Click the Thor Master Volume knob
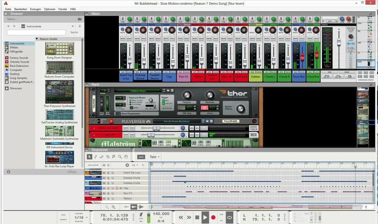Image resolution: width=378 pixels, height=224 pixels. click(x=241, y=109)
